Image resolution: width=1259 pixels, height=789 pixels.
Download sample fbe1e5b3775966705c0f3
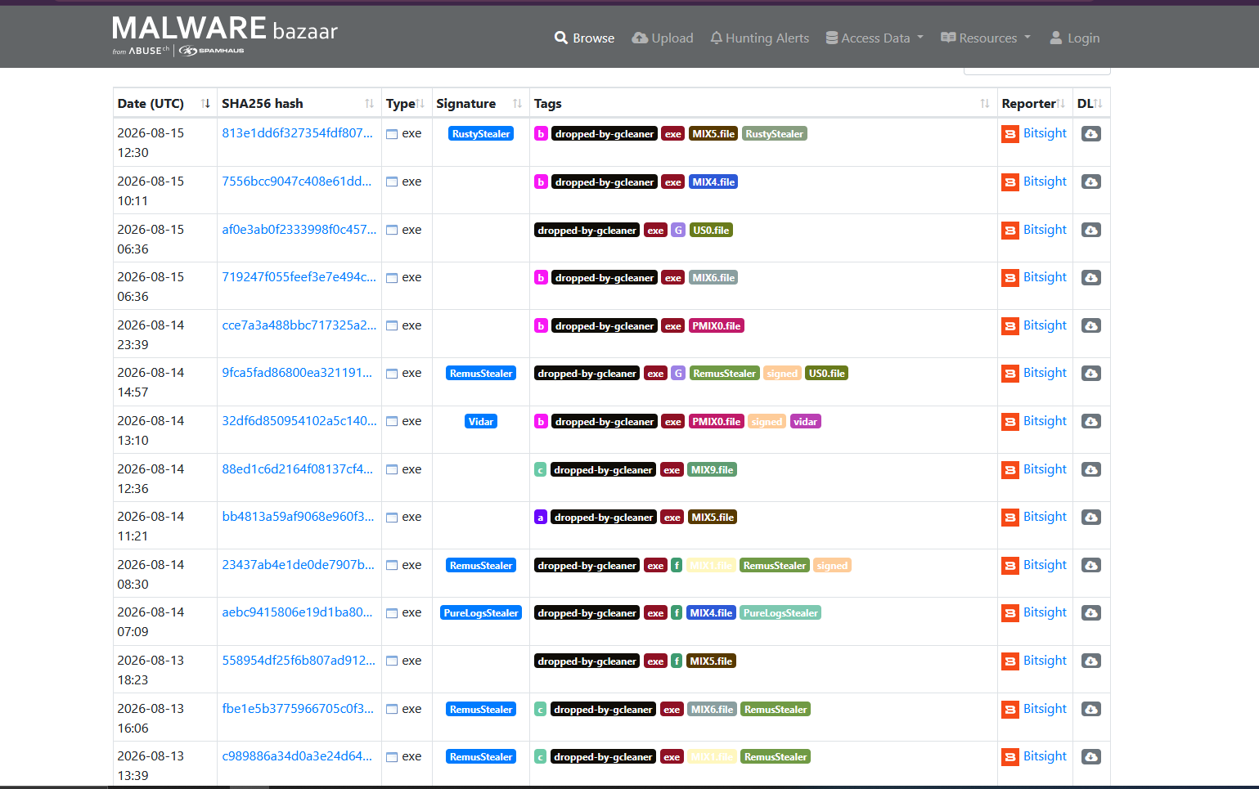(x=1090, y=709)
